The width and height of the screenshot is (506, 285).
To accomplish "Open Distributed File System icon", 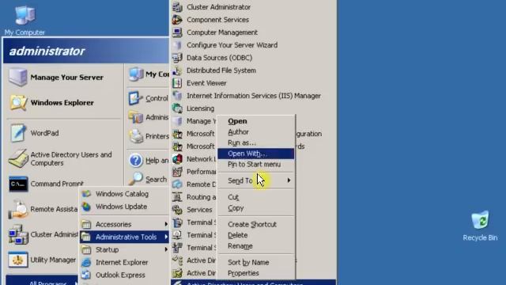I will [x=177, y=70].
